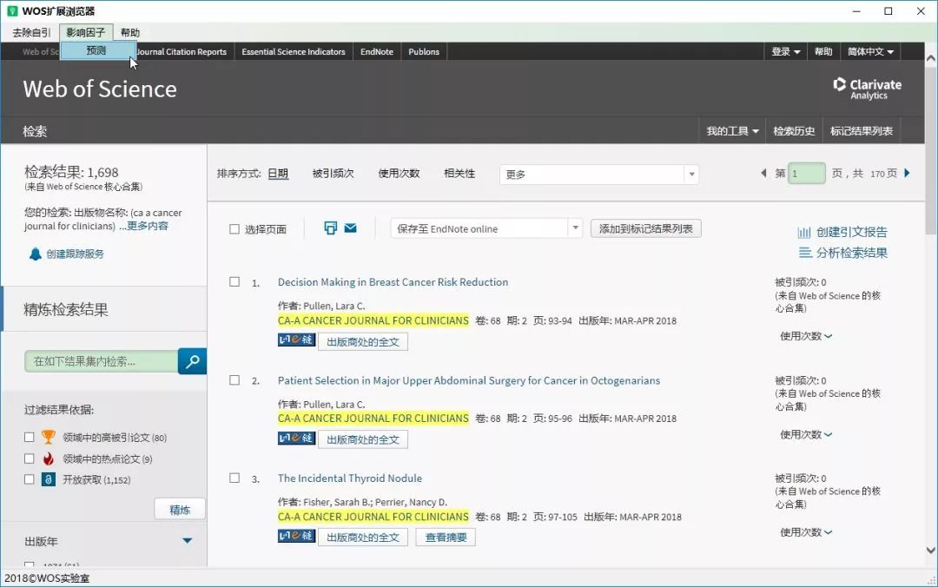Click the search magnifier icon in refine box
The image size is (938, 587).
click(192, 360)
